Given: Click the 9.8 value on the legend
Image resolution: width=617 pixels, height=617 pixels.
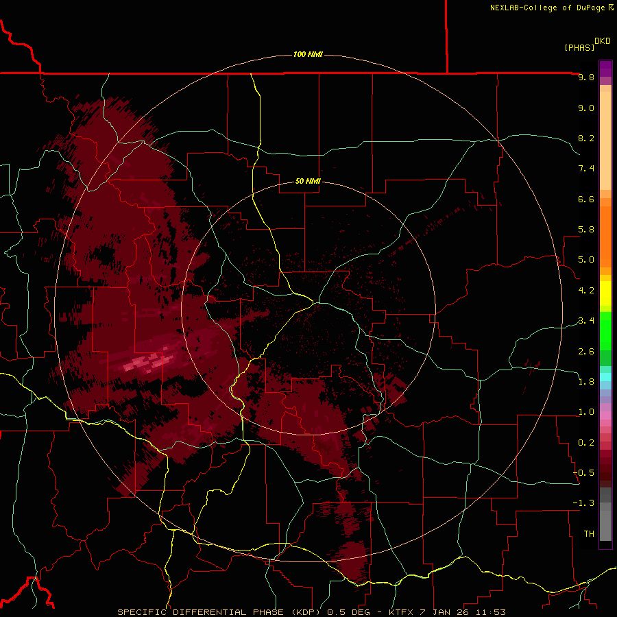Looking at the screenshot, I should click(586, 77).
